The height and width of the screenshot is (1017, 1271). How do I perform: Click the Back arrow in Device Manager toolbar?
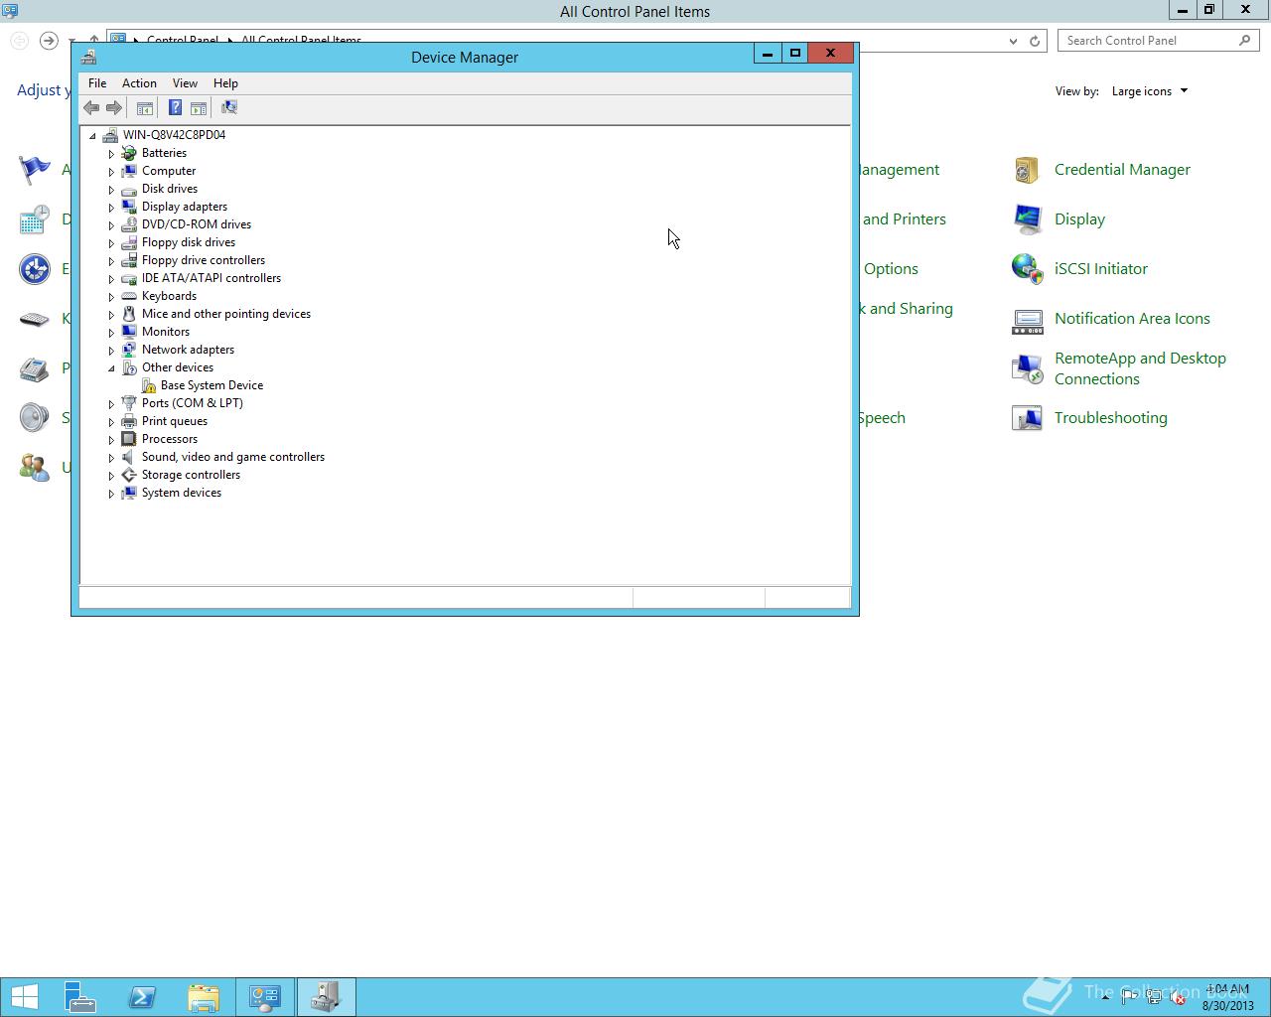(91, 107)
